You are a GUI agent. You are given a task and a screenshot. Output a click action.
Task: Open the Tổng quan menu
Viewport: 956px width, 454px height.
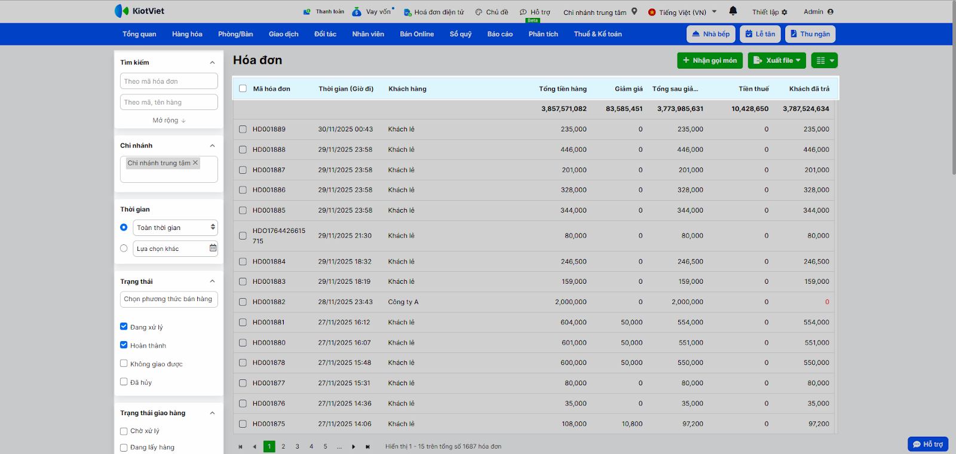pos(139,34)
